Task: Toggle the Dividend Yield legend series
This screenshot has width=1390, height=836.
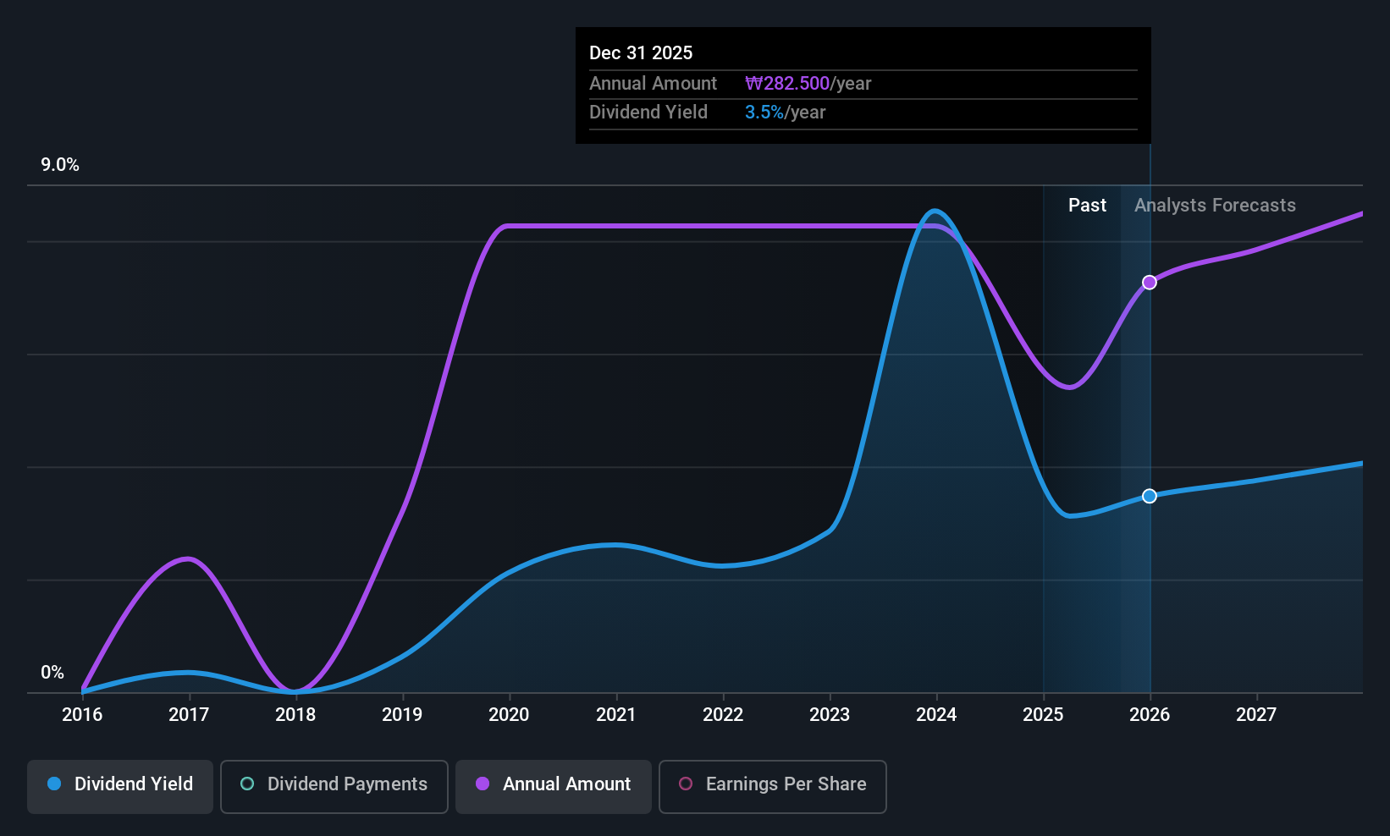Action: click(x=120, y=787)
